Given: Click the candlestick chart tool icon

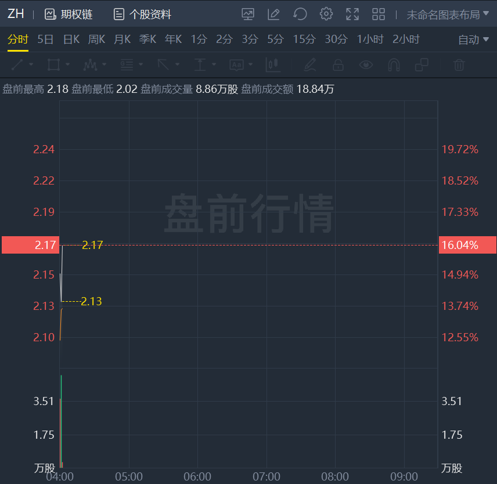Looking at the screenshot, I should 272,65.
